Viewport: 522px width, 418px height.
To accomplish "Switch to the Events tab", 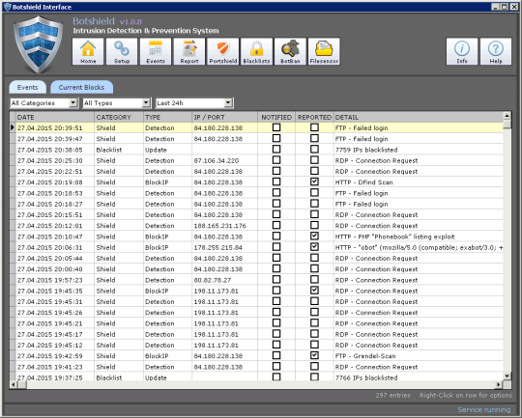I will (27, 88).
